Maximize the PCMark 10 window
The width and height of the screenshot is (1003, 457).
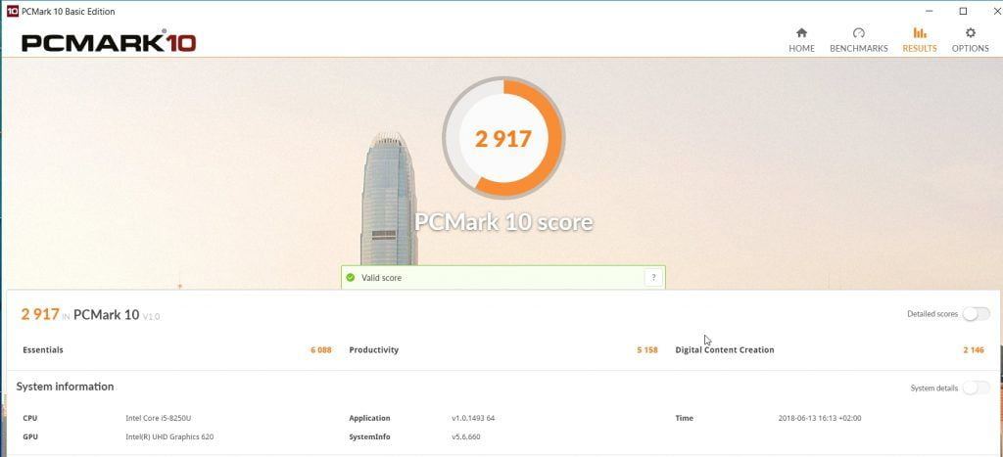(x=963, y=11)
